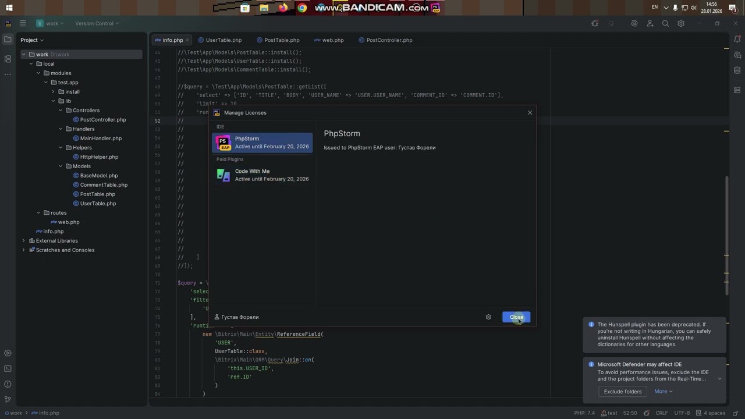Viewport: 745px width, 419px height.
Task: Open Windows Start menu
Action: 9,8
